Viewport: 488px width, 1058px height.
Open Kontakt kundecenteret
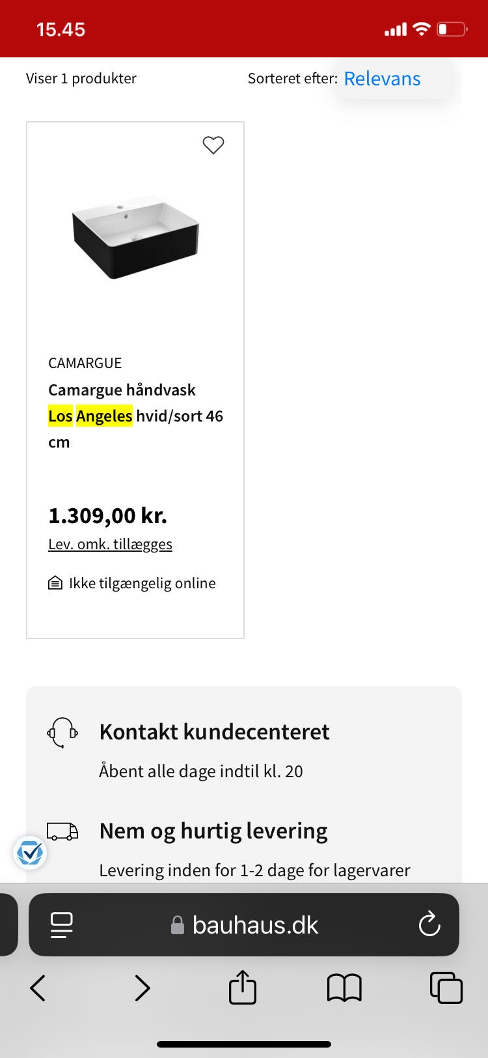(x=214, y=732)
